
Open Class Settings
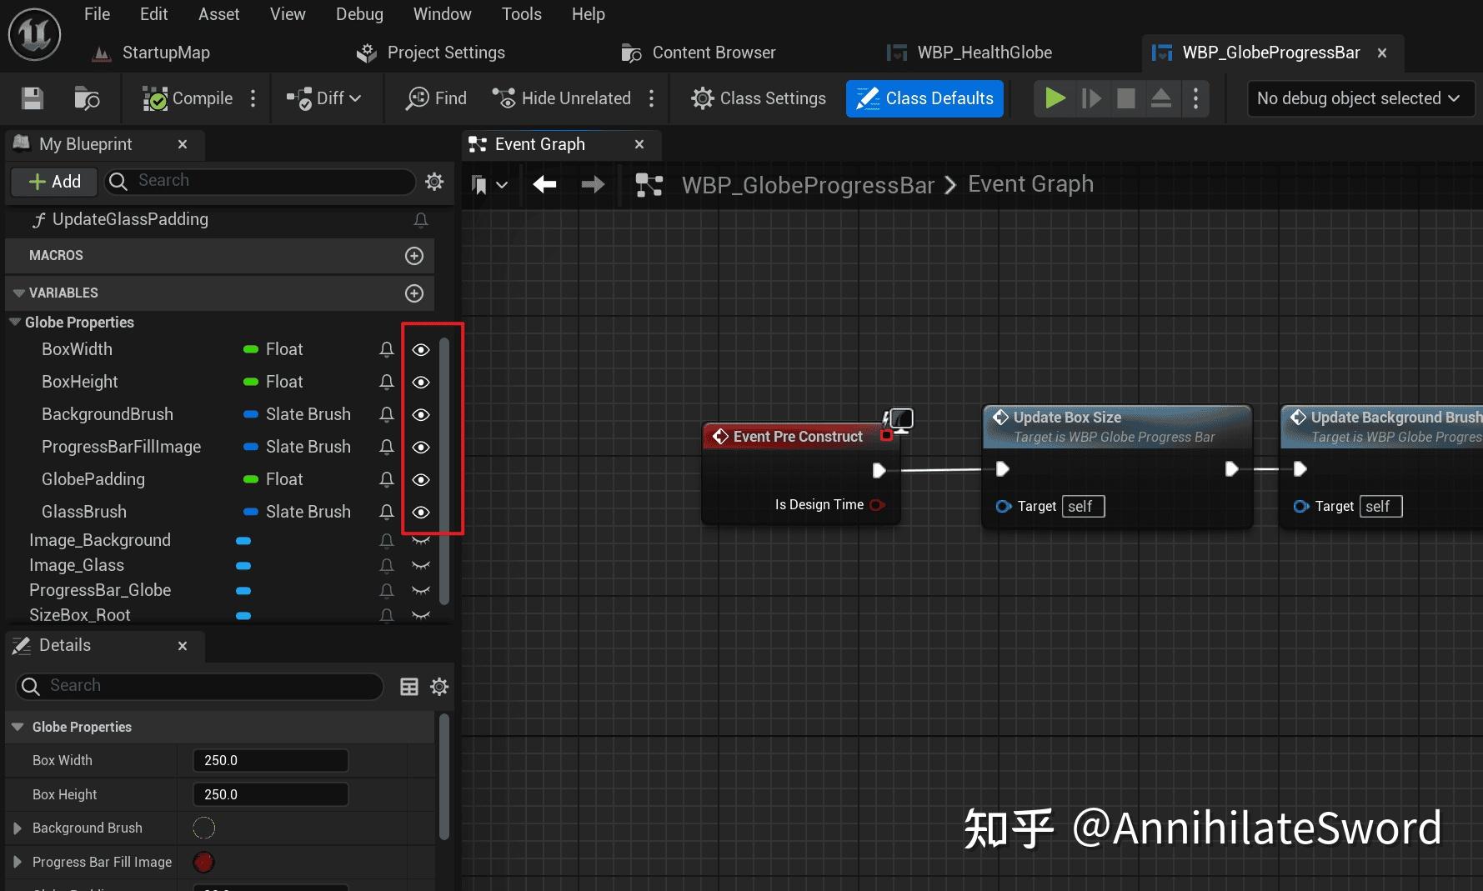coord(757,98)
